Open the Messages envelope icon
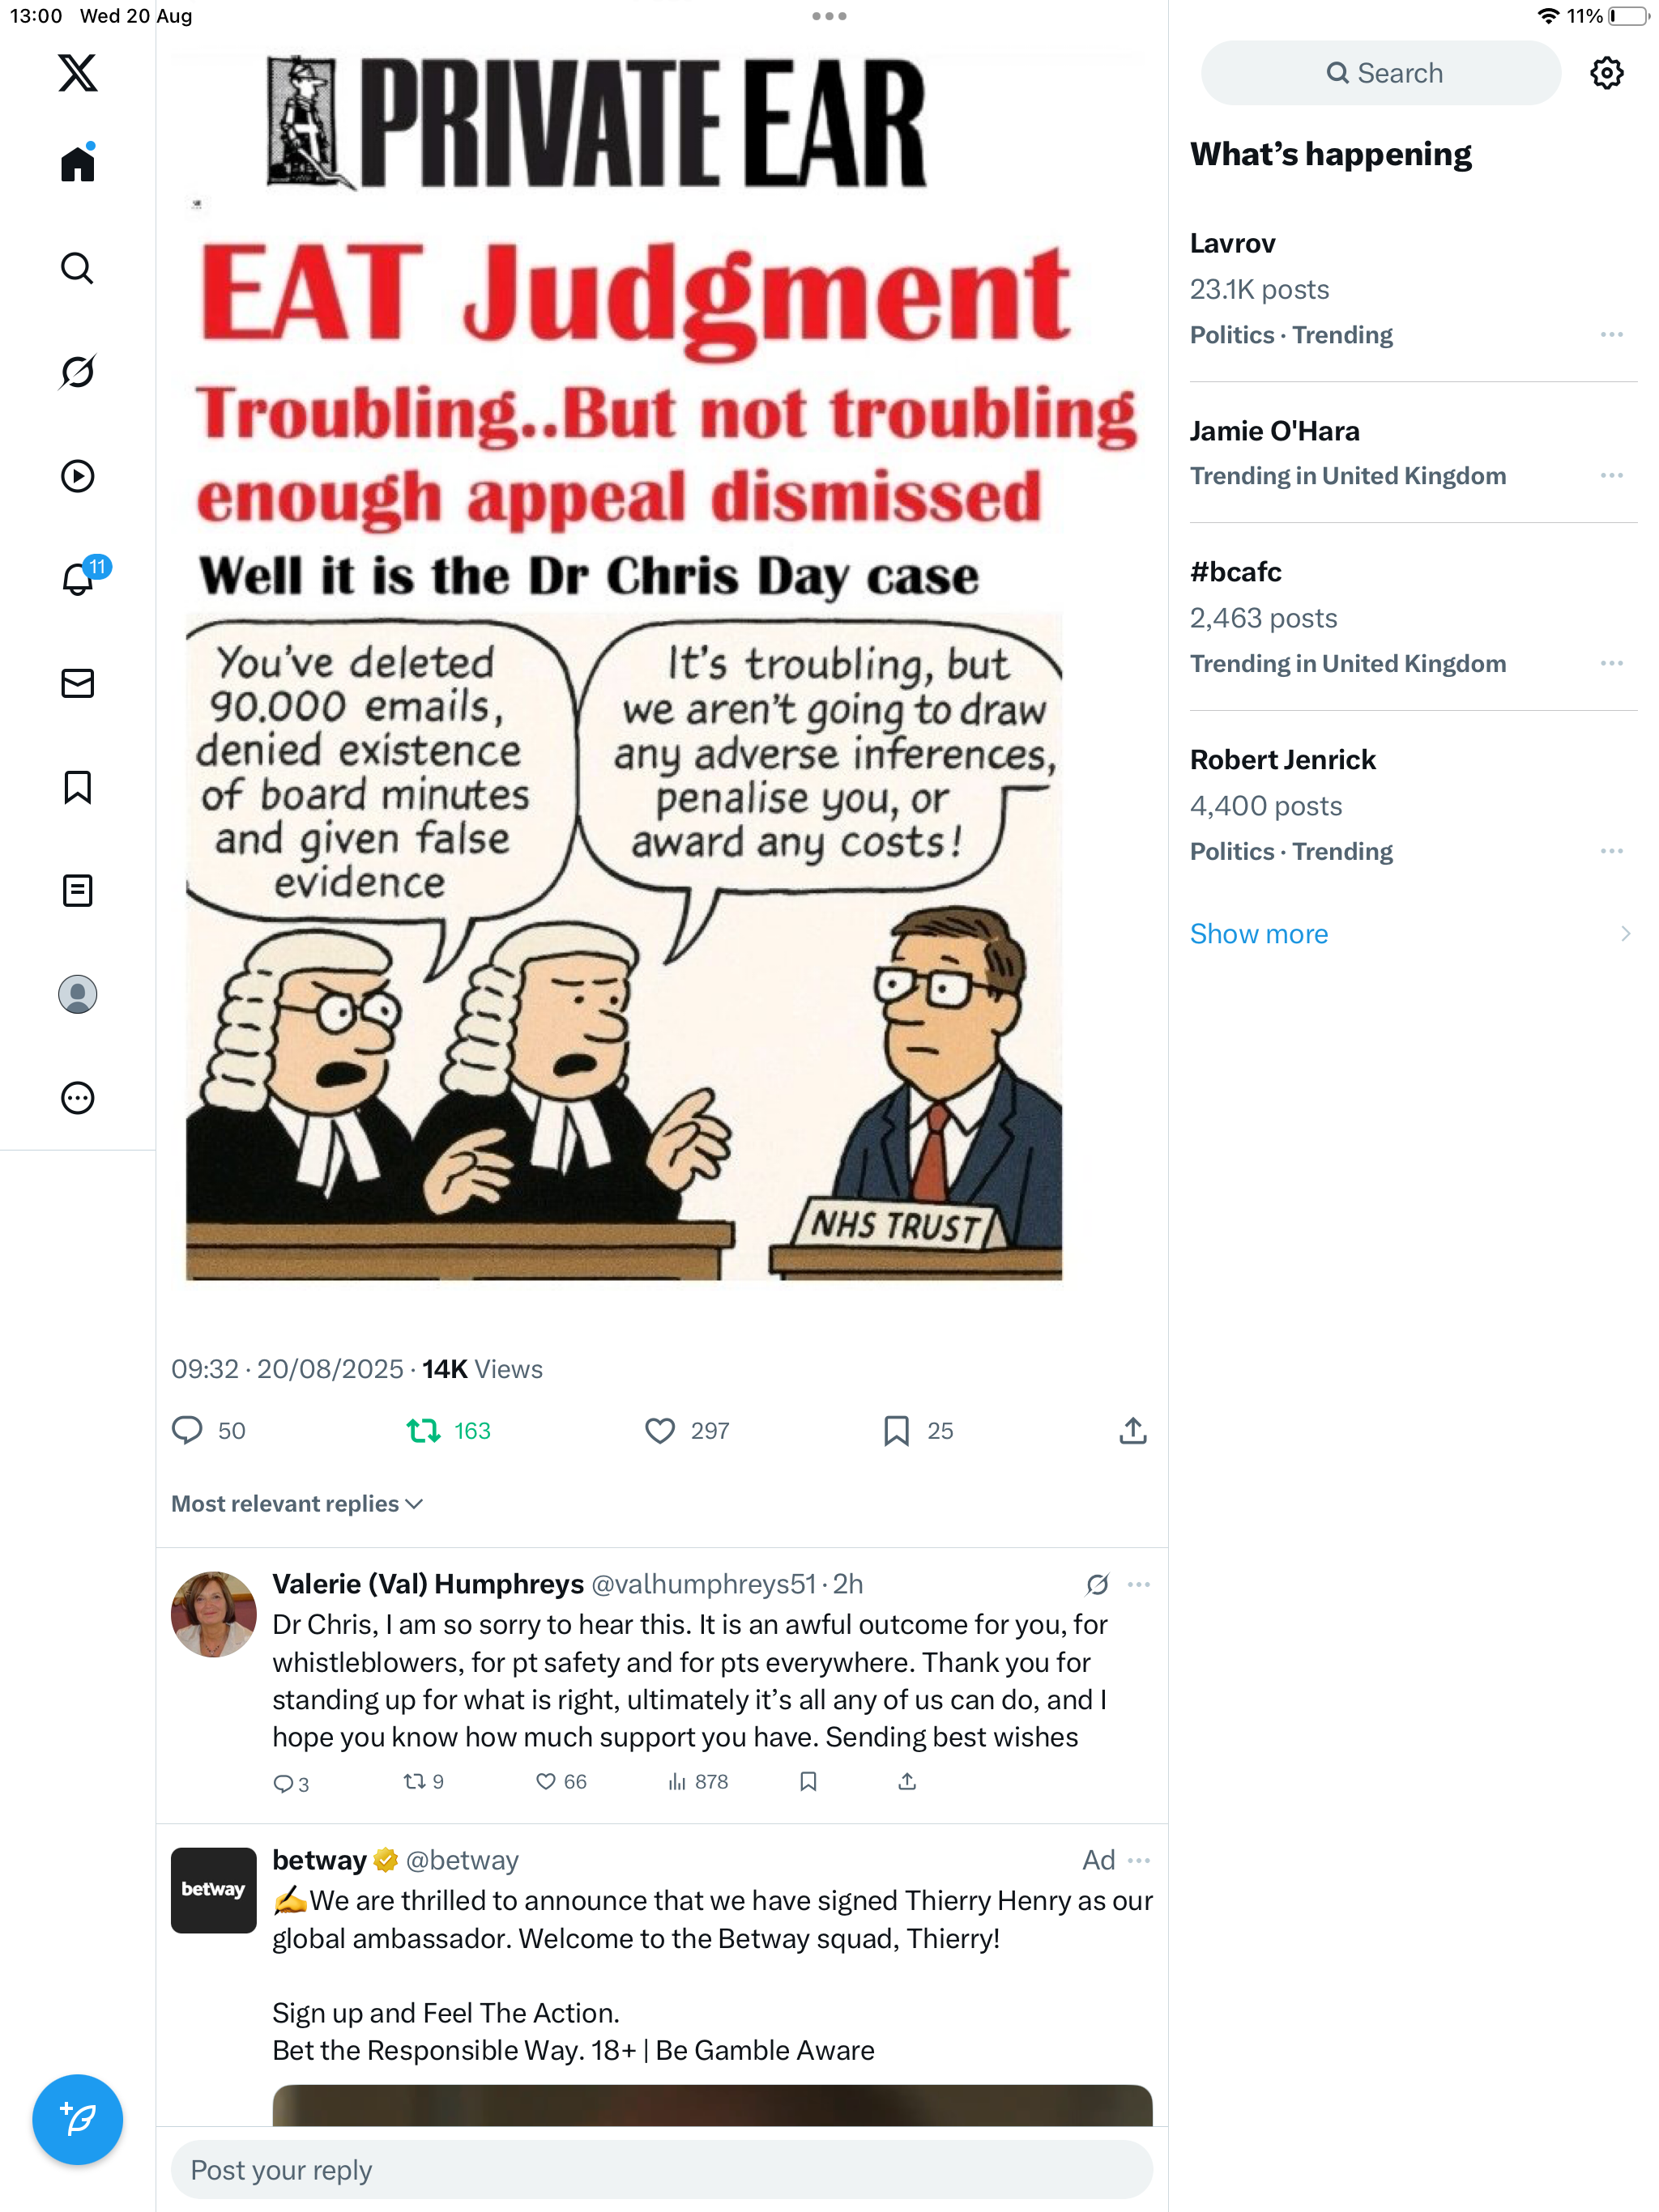This screenshot has height=2212, width=1659. coord(77,683)
